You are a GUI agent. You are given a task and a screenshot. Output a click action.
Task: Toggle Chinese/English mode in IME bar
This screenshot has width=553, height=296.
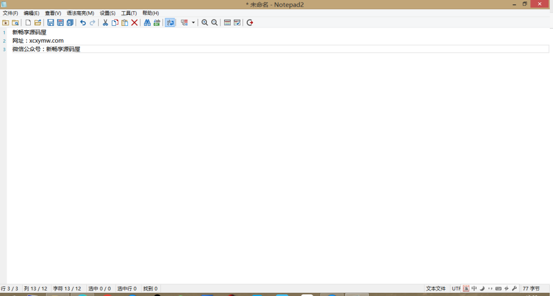[x=474, y=288]
